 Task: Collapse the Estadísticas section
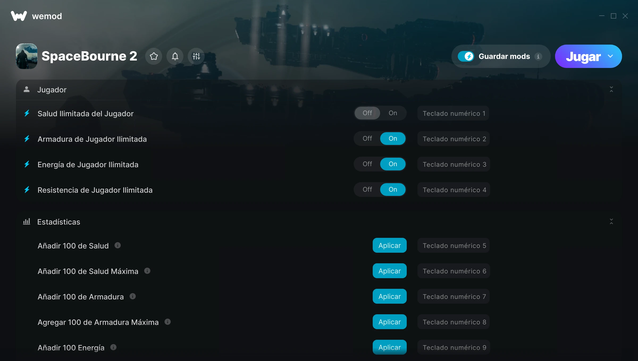(x=611, y=222)
